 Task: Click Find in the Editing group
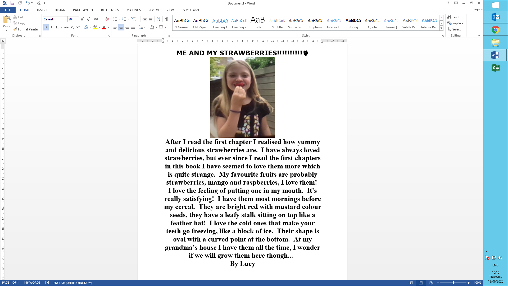(453, 17)
